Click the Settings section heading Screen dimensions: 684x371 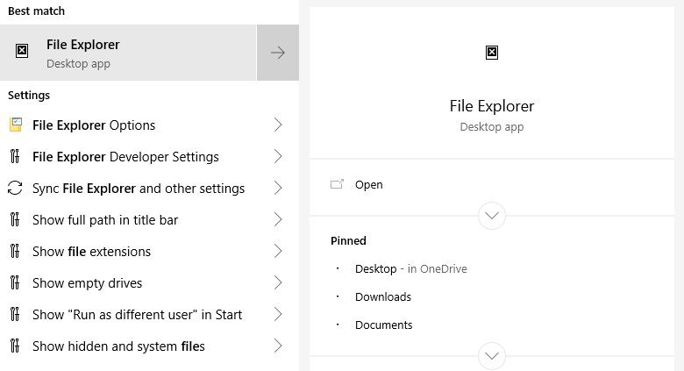click(29, 95)
